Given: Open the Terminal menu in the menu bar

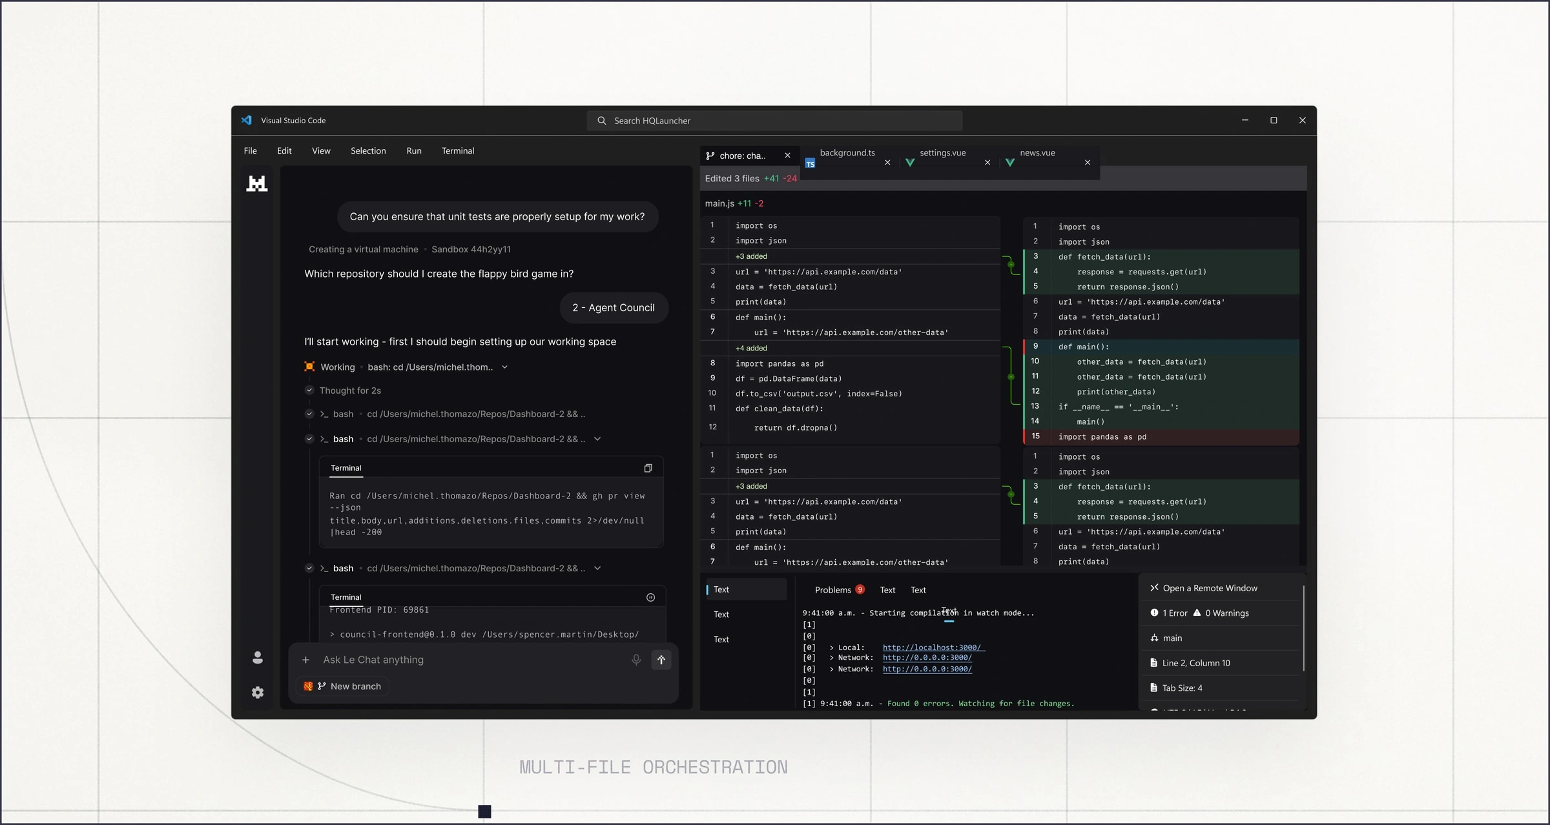Looking at the screenshot, I should coord(458,151).
